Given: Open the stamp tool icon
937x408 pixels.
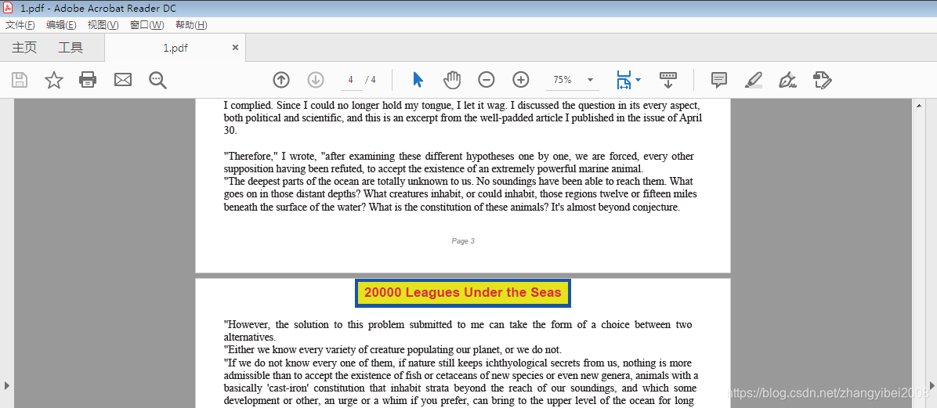Looking at the screenshot, I should coord(823,79).
